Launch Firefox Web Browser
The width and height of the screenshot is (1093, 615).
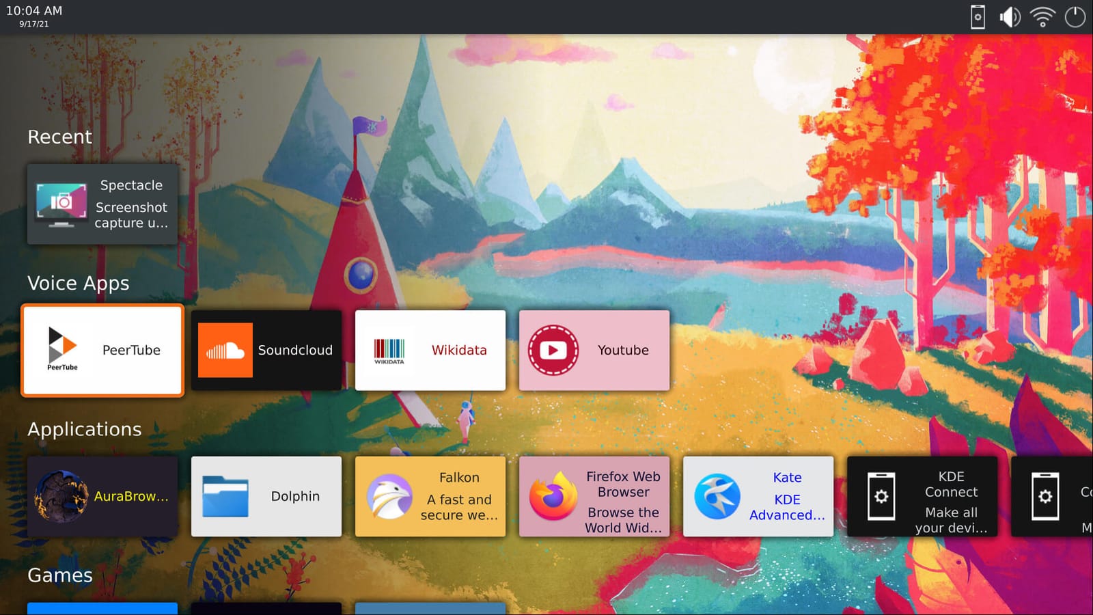tap(594, 497)
